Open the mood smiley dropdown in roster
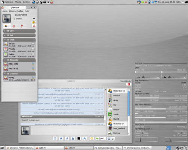Image resolution: width=188 pixels, height=150 pixels. click(34, 22)
